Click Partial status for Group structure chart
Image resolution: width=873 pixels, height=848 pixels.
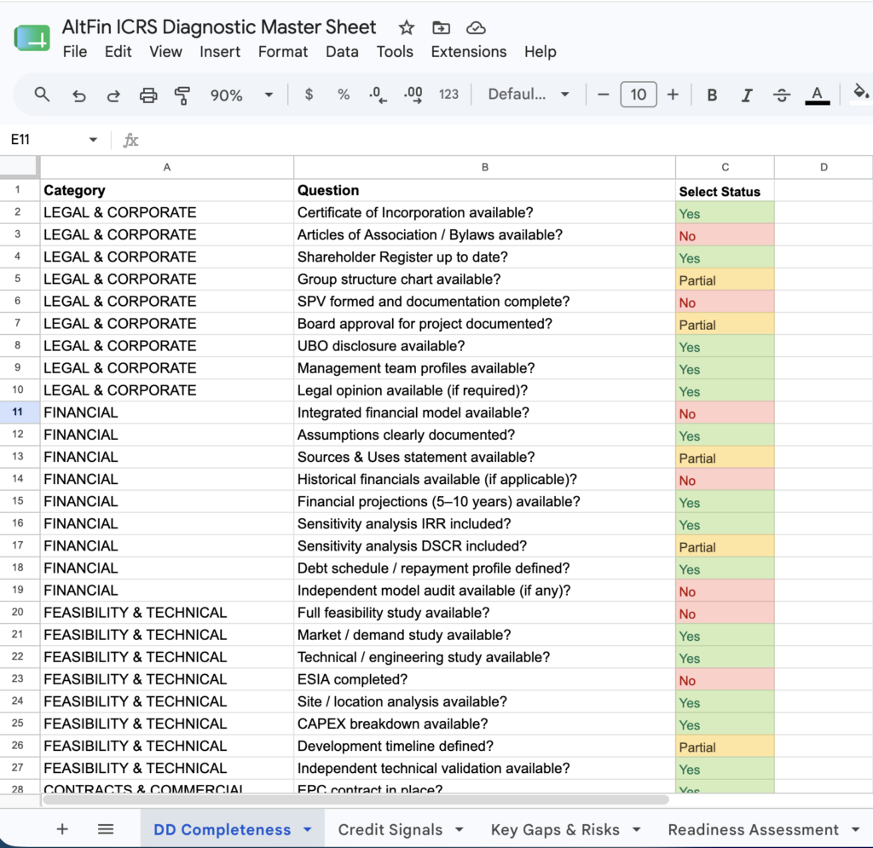click(x=725, y=280)
